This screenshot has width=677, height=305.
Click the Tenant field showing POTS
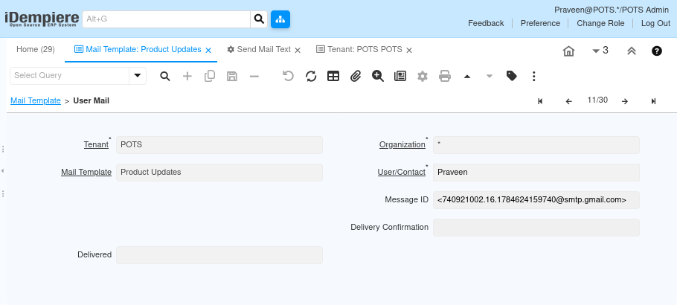(219, 145)
